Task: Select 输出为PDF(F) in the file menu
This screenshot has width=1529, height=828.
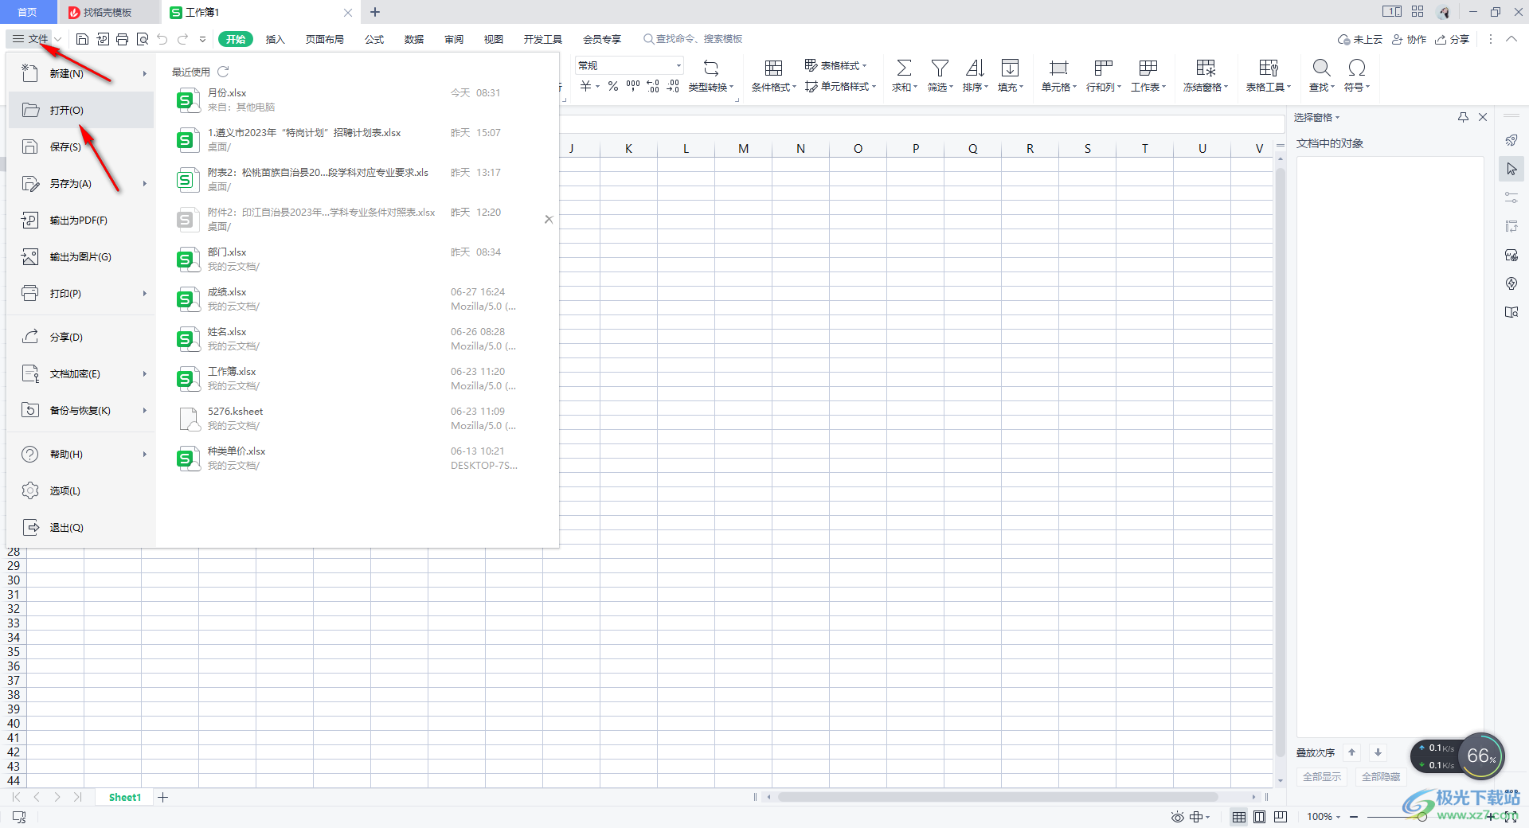Action: [x=80, y=220]
